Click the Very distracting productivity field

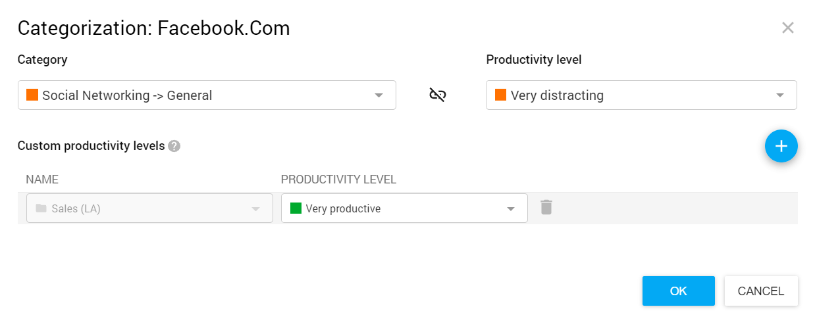632,95
